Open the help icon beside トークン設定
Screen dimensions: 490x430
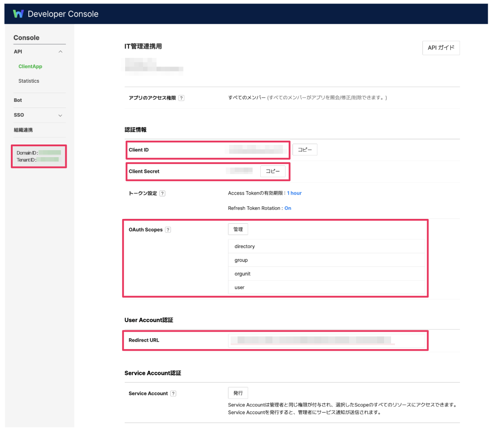tap(162, 194)
